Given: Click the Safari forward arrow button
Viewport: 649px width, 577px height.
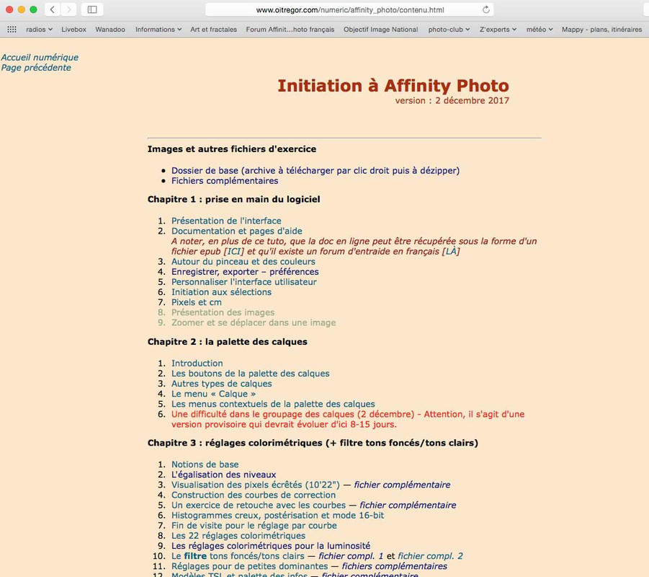Looking at the screenshot, I should pyautogui.click(x=68, y=9).
